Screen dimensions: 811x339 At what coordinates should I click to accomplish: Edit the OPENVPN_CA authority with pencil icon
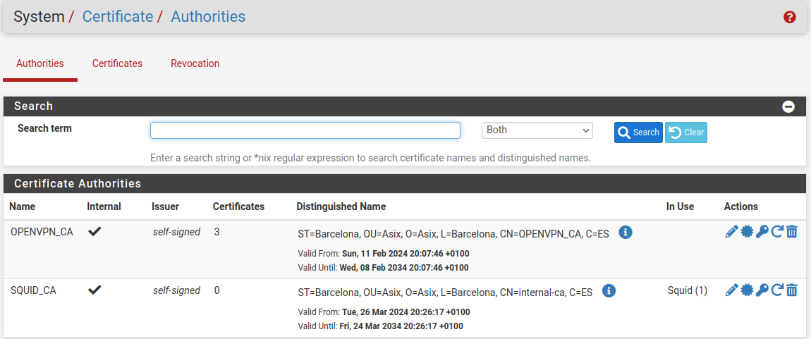pyautogui.click(x=731, y=232)
